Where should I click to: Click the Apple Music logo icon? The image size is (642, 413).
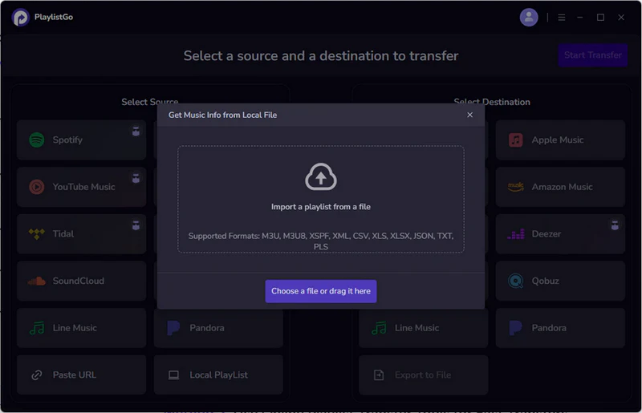tap(515, 140)
